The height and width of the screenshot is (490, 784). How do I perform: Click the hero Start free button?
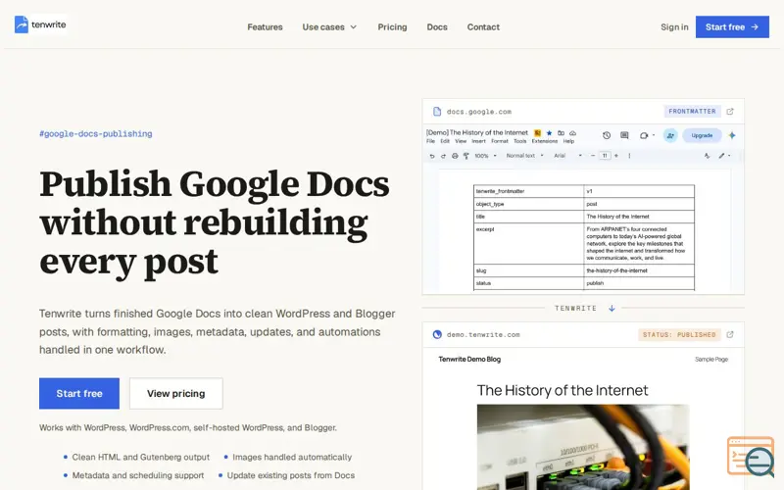click(79, 394)
